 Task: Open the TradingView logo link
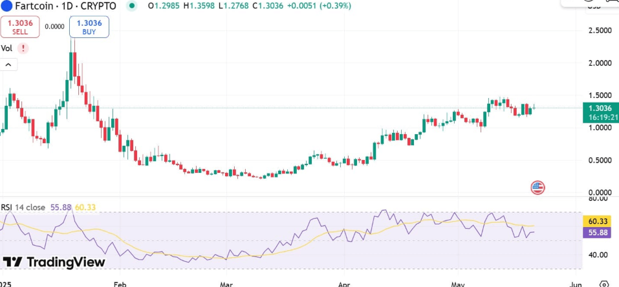54,262
